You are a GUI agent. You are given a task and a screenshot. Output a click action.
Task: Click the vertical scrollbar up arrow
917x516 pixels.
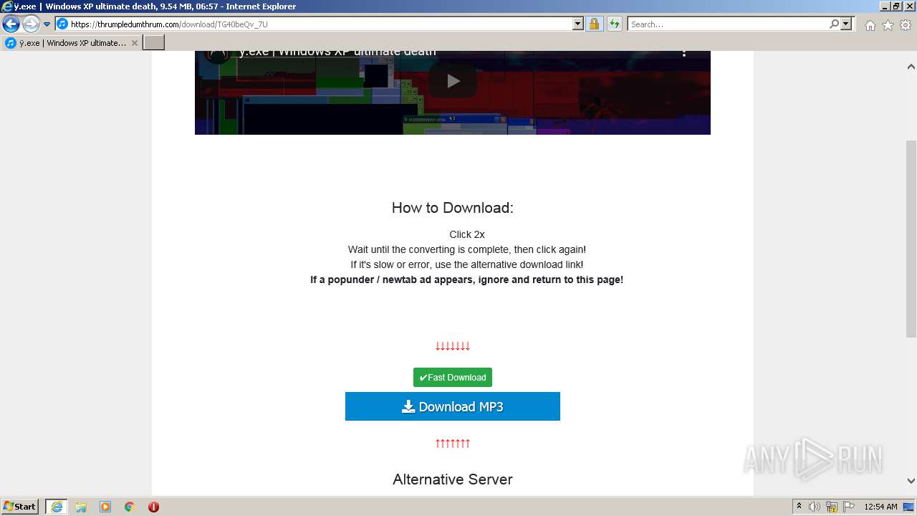(x=911, y=67)
